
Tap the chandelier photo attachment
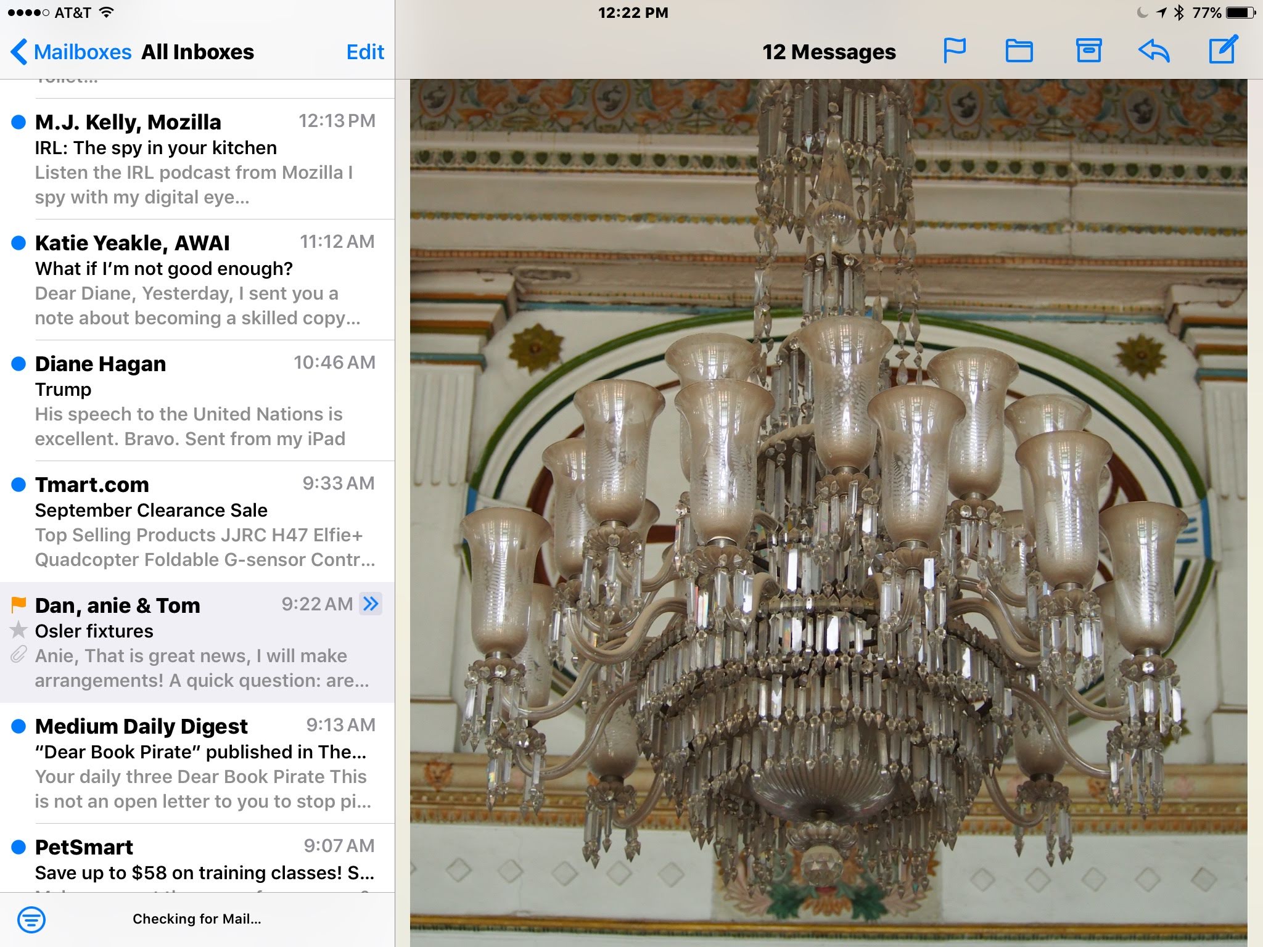[x=828, y=513]
